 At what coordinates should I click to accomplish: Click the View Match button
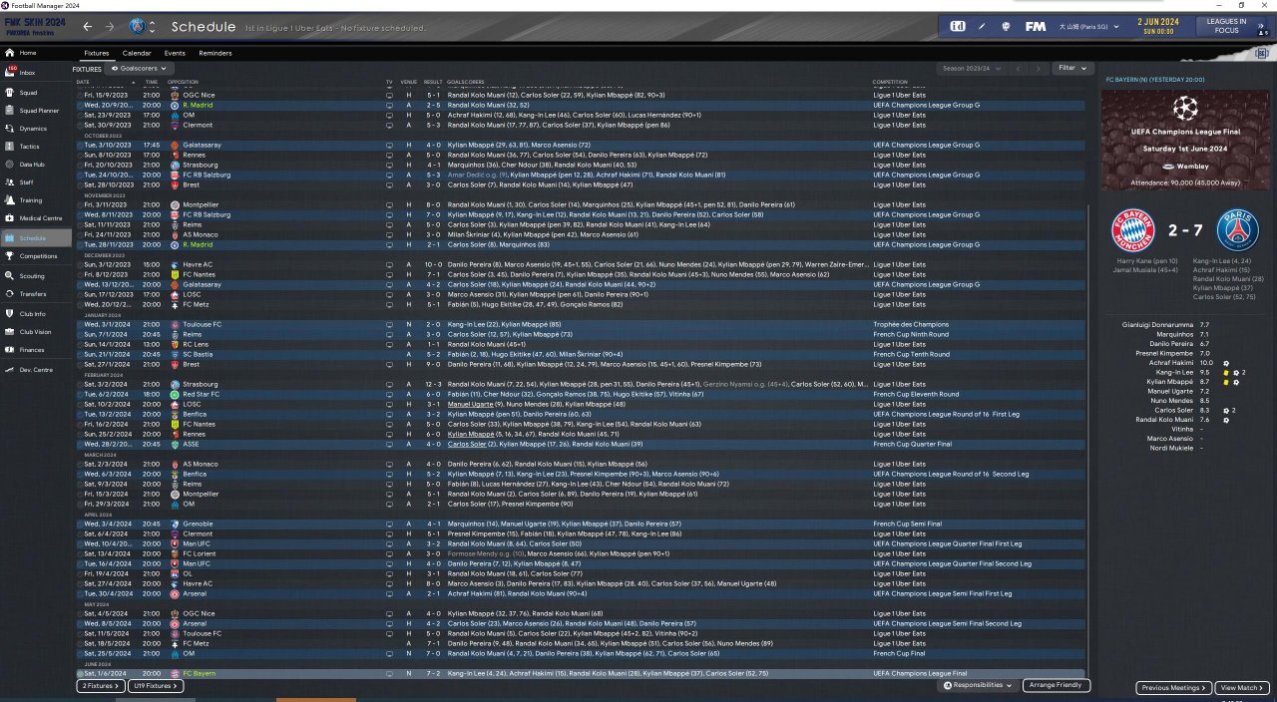pyautogui.click(x=1243, y=688)
